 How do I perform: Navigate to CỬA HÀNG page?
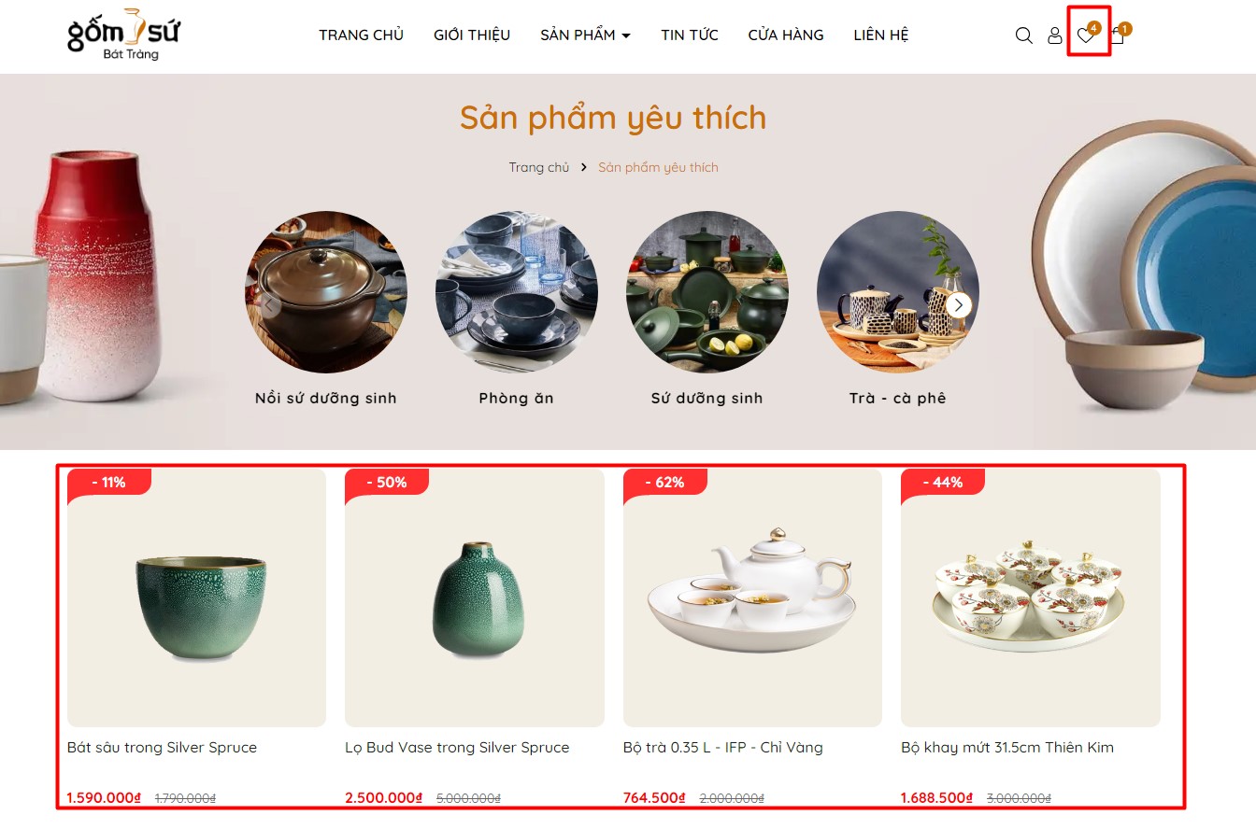point(786,35)
